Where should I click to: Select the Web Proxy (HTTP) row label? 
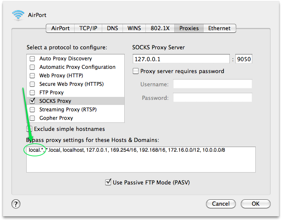[61, 76]
